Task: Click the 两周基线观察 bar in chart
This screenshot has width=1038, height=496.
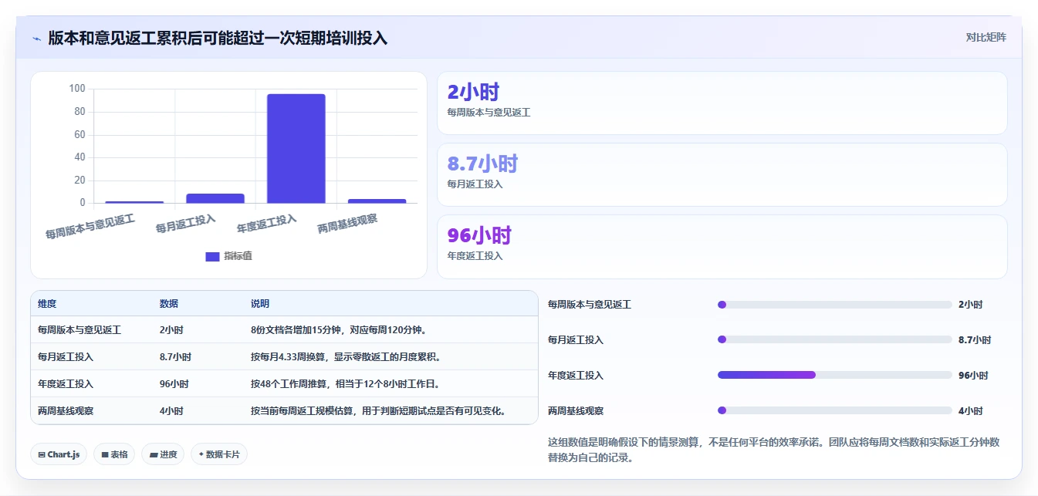Action: (x=377, y=201)
